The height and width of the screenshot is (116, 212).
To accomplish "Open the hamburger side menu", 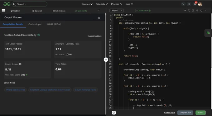I will [x=3, y=11].
